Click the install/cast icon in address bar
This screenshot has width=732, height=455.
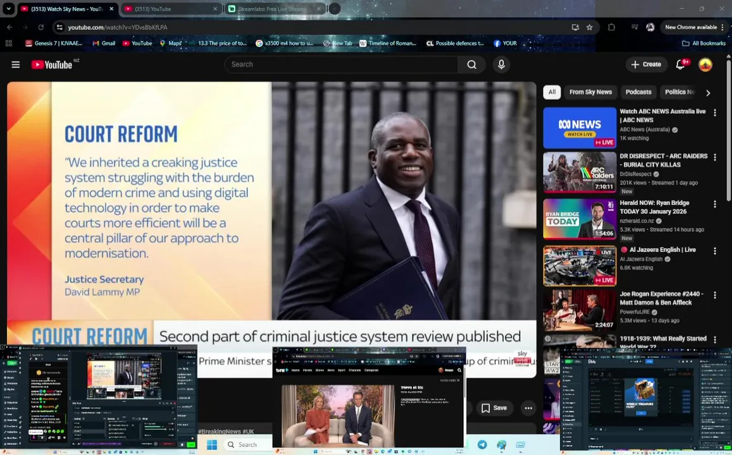click(575, 27)
